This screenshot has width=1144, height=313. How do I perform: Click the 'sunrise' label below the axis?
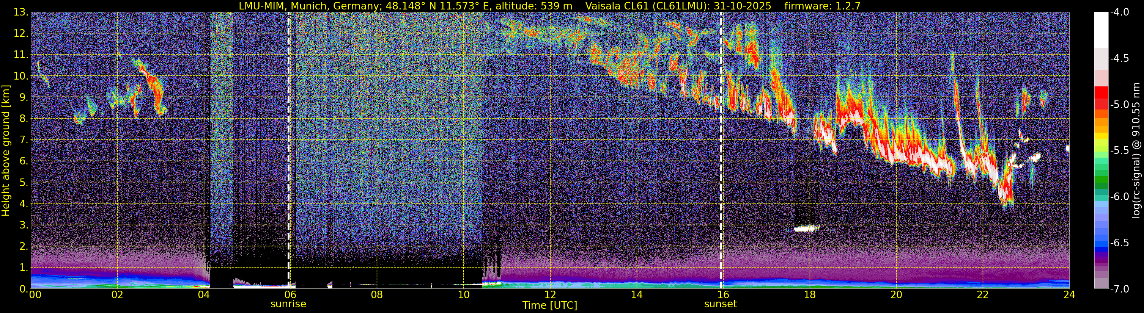click(x=288, y=304)
